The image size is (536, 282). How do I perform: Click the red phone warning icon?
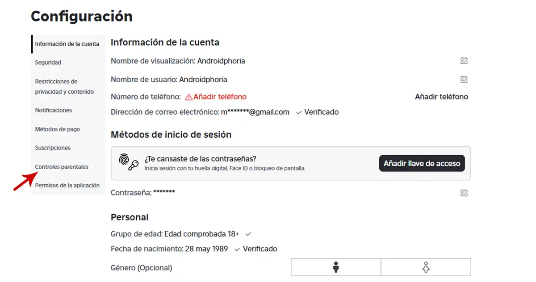click(188, 97)
